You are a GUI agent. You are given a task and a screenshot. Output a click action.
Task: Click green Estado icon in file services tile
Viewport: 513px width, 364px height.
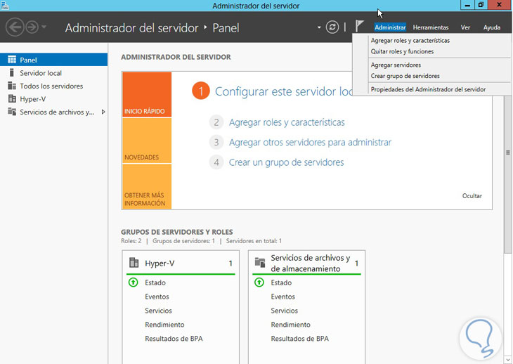coord(259,282)
